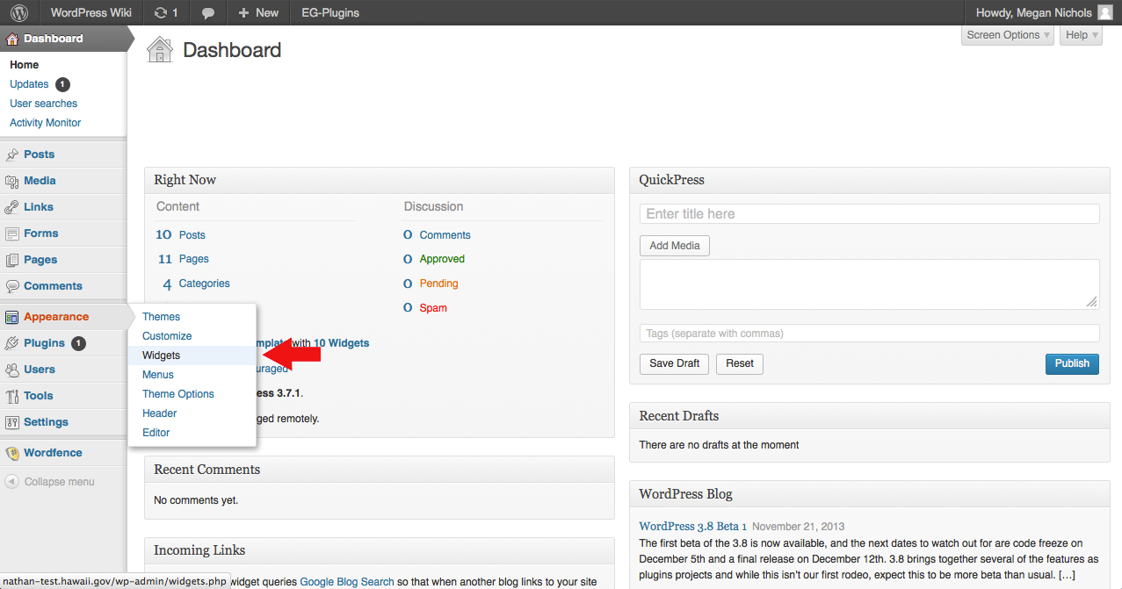Select Widgets from the Appearance submenu
This screenshot has height=589, width=1122.
tap(162, 356)
